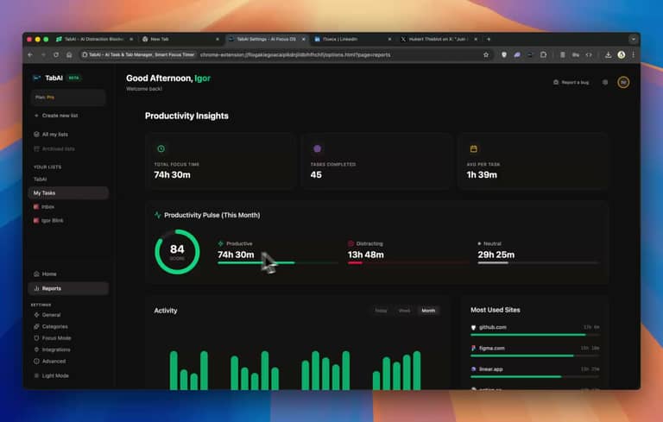Switch Activity chart to Week

pos(404,311)
